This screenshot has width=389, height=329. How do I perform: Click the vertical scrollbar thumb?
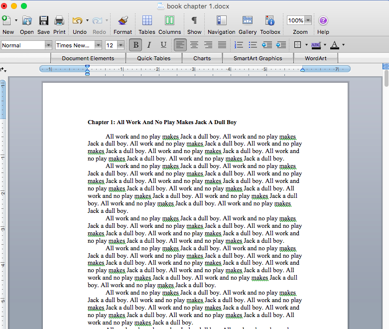click(x=387, y=78)
